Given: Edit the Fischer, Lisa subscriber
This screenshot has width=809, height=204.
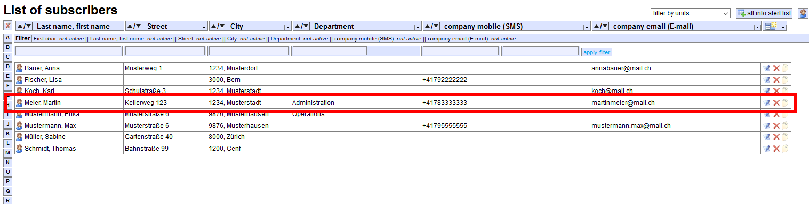Looking at the screenshot, I should click(767, 80).
